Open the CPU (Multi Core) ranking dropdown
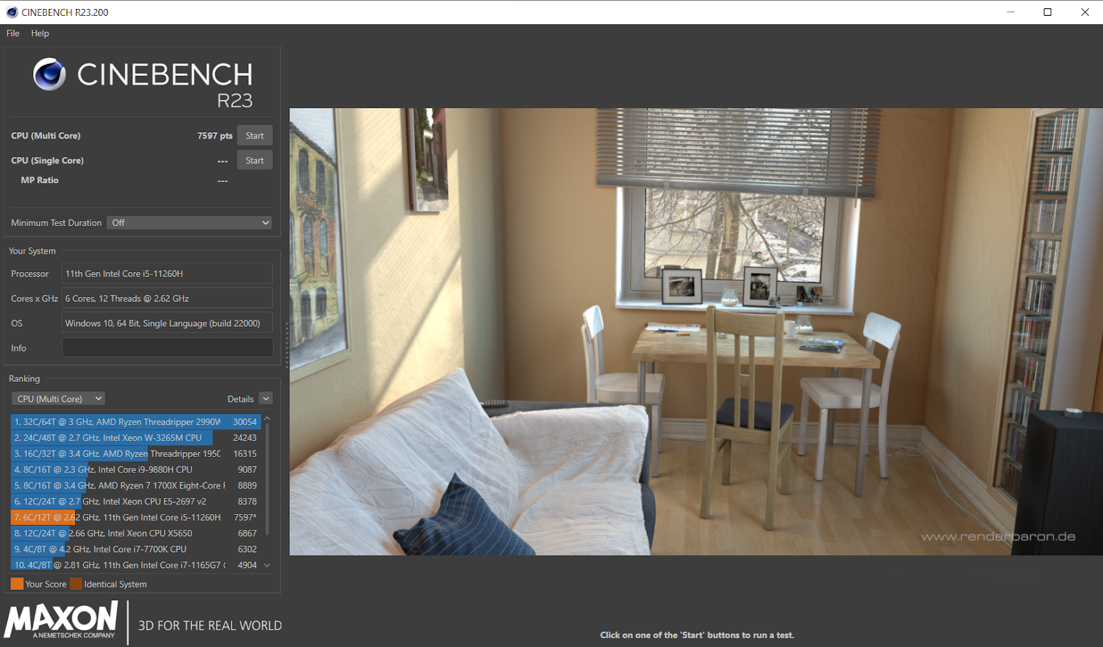This screenshot has height=647, width=1103. (x=58, y=399)
